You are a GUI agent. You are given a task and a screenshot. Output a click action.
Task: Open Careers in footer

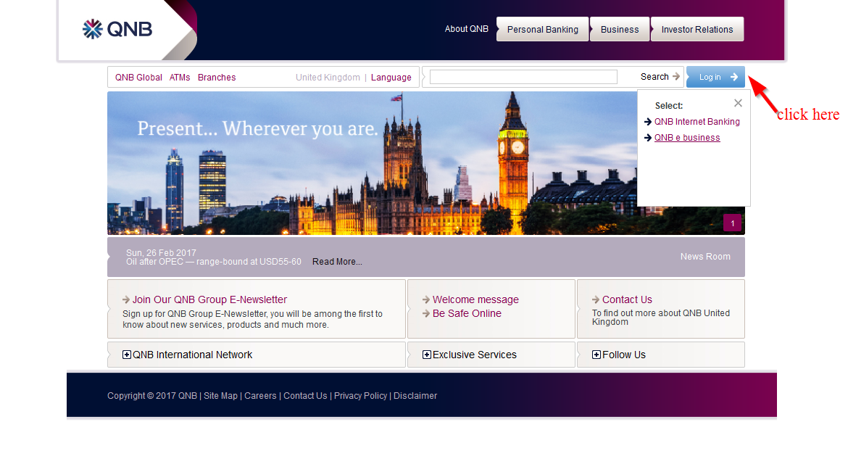pos(260,396)
